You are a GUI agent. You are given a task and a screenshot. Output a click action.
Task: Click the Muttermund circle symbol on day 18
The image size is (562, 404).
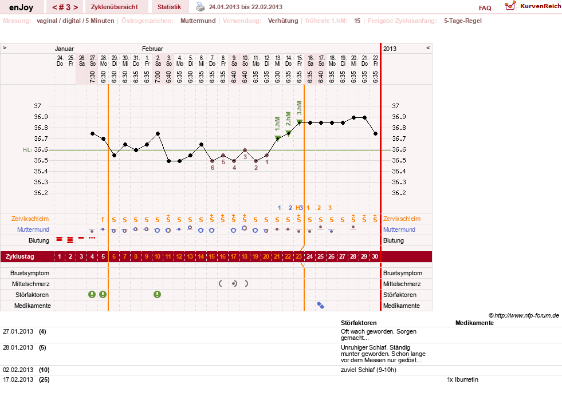(245, 228)
